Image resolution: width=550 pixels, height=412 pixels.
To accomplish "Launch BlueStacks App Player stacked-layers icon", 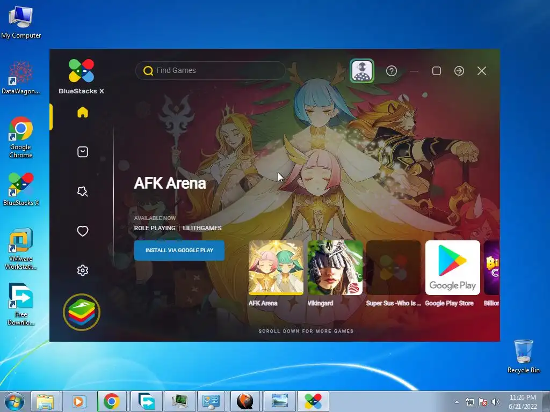I will tap(82, 312).
